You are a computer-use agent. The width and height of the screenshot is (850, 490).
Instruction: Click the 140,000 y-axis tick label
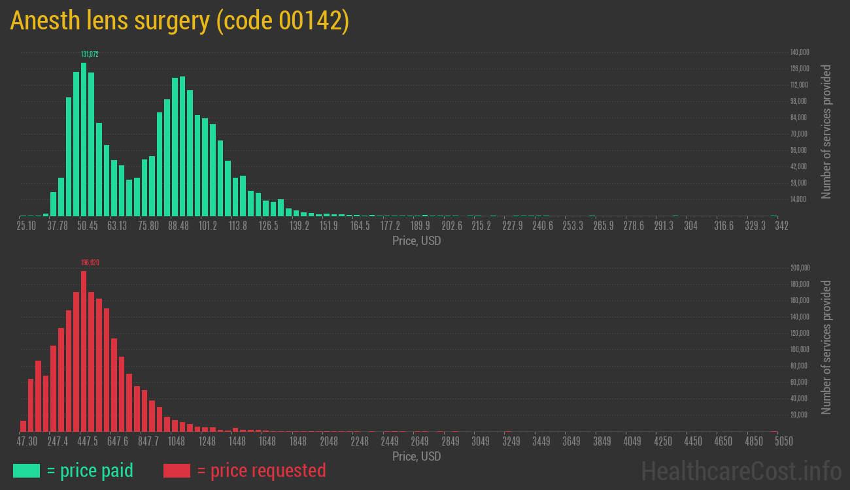coord(800,52)
